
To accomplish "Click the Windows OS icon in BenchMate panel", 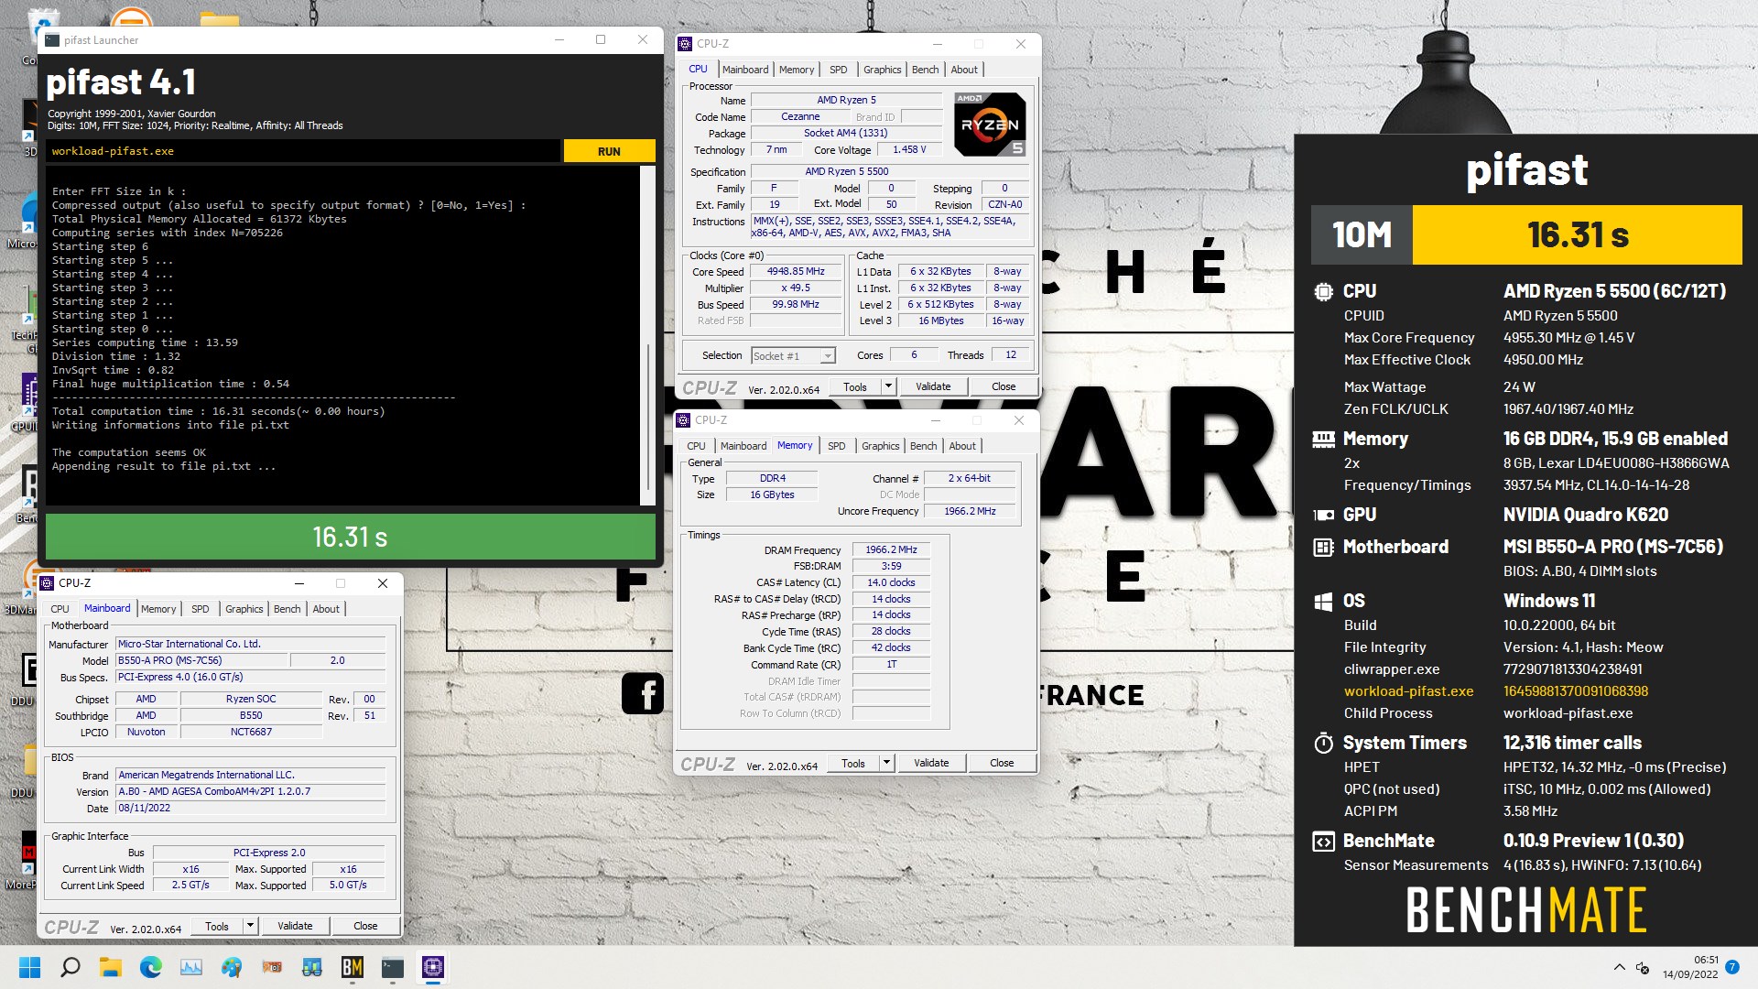I will pyautogui.click(x=1323, y=601).
